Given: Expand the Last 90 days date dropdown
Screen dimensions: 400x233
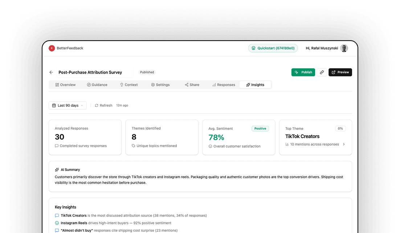Looking at the screenshot, I should (x=68, y=105).
